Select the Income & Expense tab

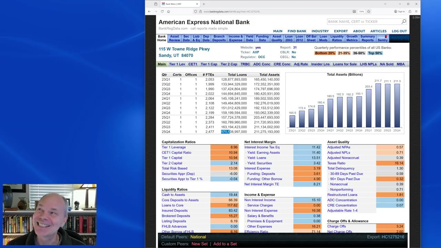click(236, 38)
